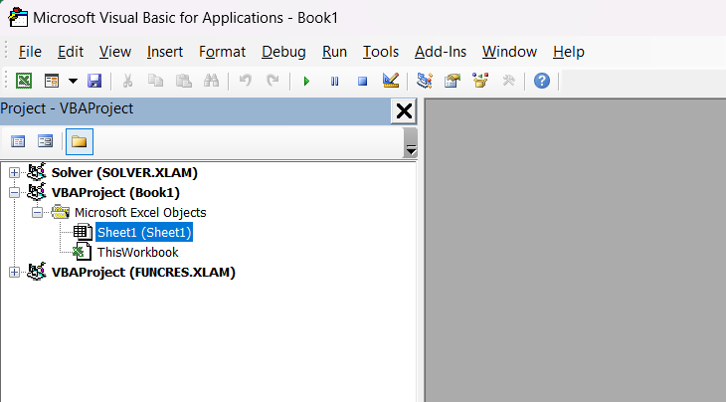Click the Undo arrow icon
The image size is (726, 402).
[x=246, y=81]
